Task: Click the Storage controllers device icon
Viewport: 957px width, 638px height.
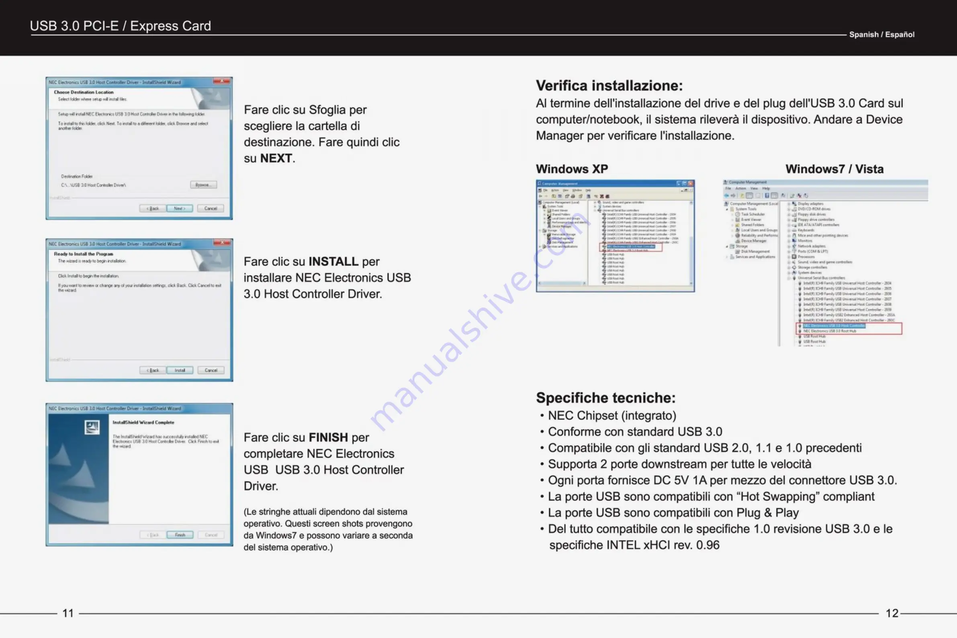Action: point(794,268)
